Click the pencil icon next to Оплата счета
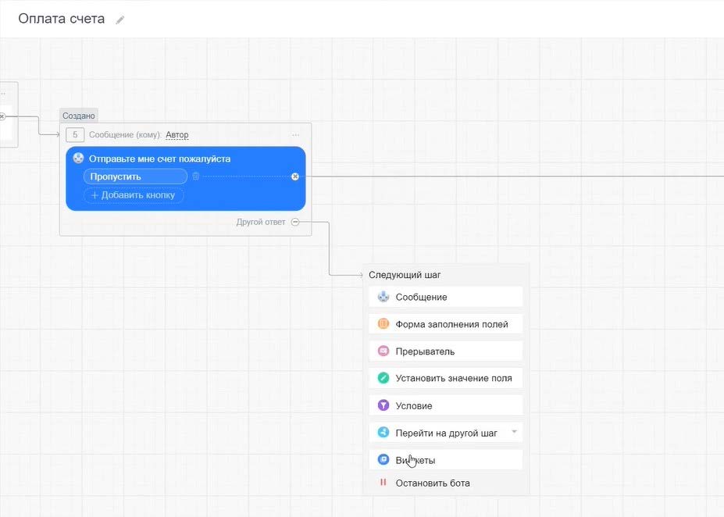Image resolution: width=724 pixels, height=517 pixels. pos(119,20)
